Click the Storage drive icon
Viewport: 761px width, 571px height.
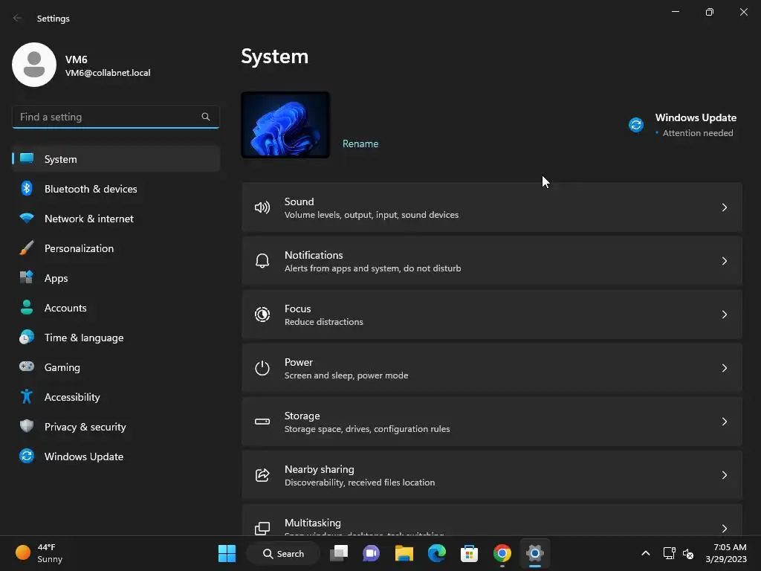(x=262, y=422)
